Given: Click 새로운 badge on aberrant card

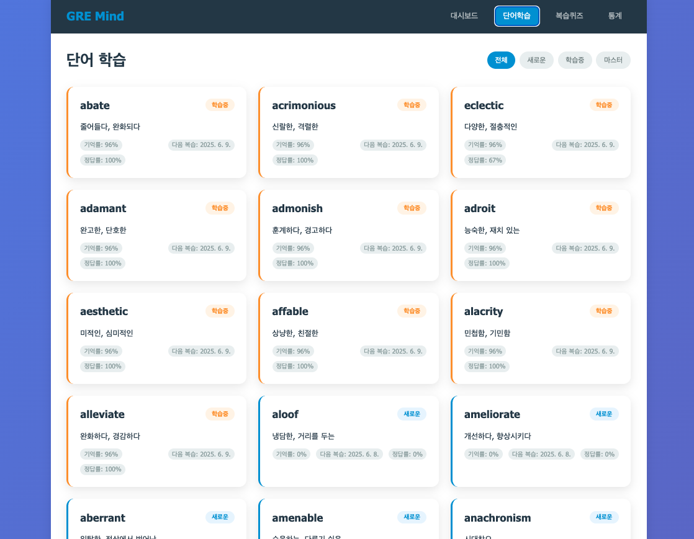Looking at the screenshot, I should tap(220, 517).
